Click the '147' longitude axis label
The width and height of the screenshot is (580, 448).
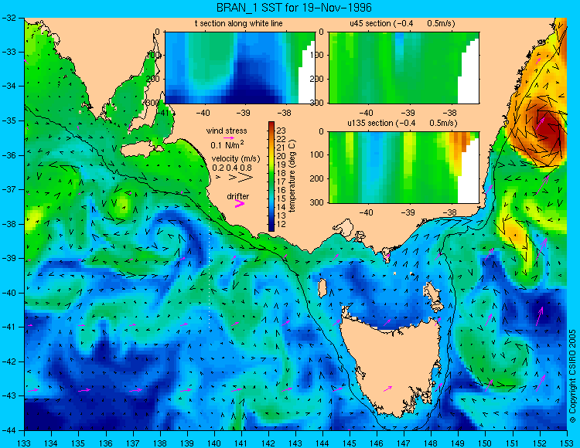(x=404, y=443)
